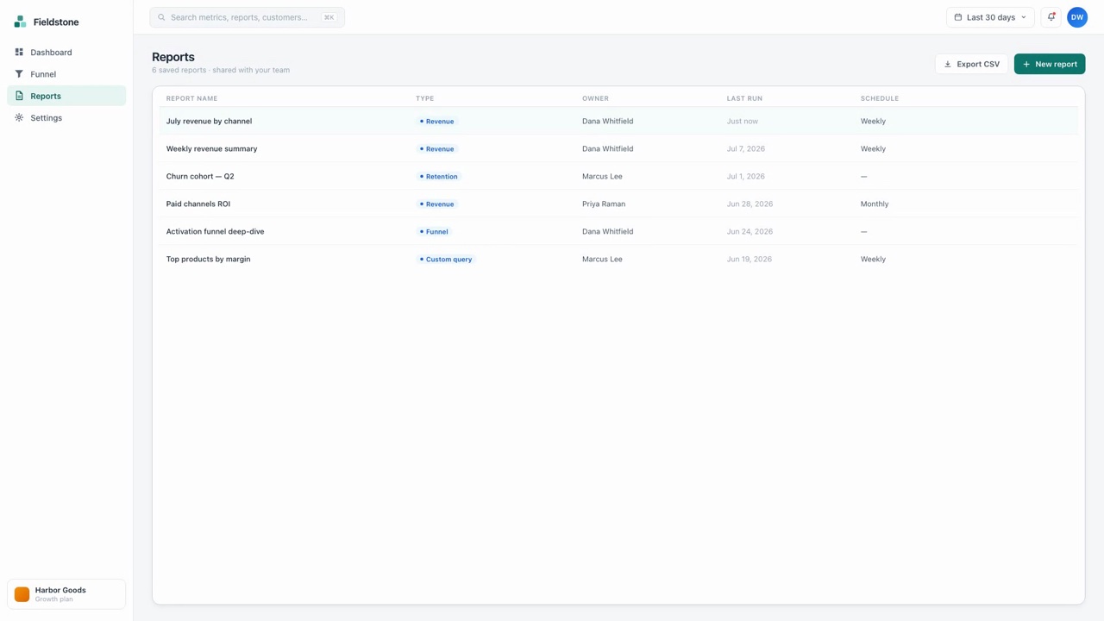Click the Reports page heading
Viewport: 1104px width, 621px height.
[x=173, y=57]
